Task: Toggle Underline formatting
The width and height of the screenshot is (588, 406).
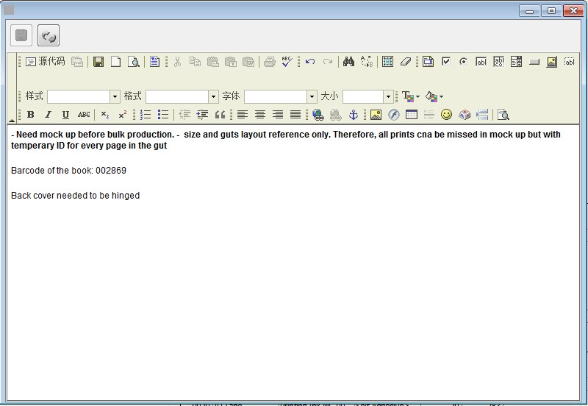Action: [65, 115]
